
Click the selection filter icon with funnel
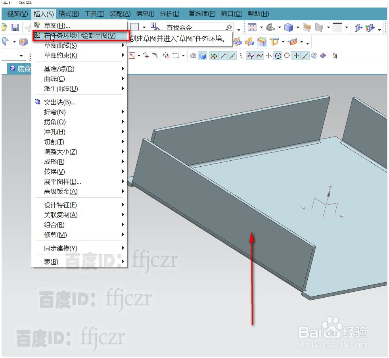pos(132,56)
